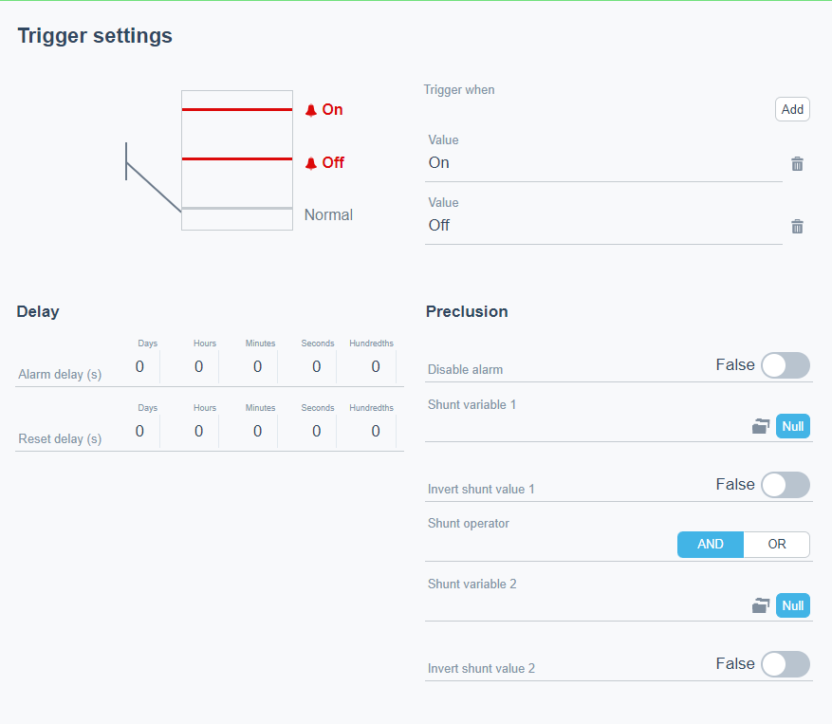Click the Hours field of Alarm delay
The height and width of the screenshot is (724, 832).
click(198, 366)
